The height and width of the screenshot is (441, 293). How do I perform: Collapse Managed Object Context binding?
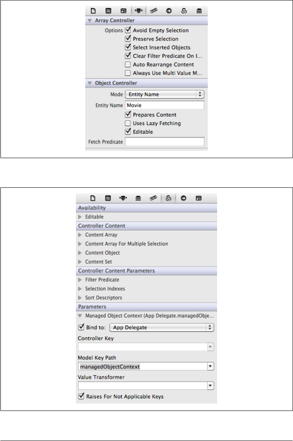click(80, 316)
